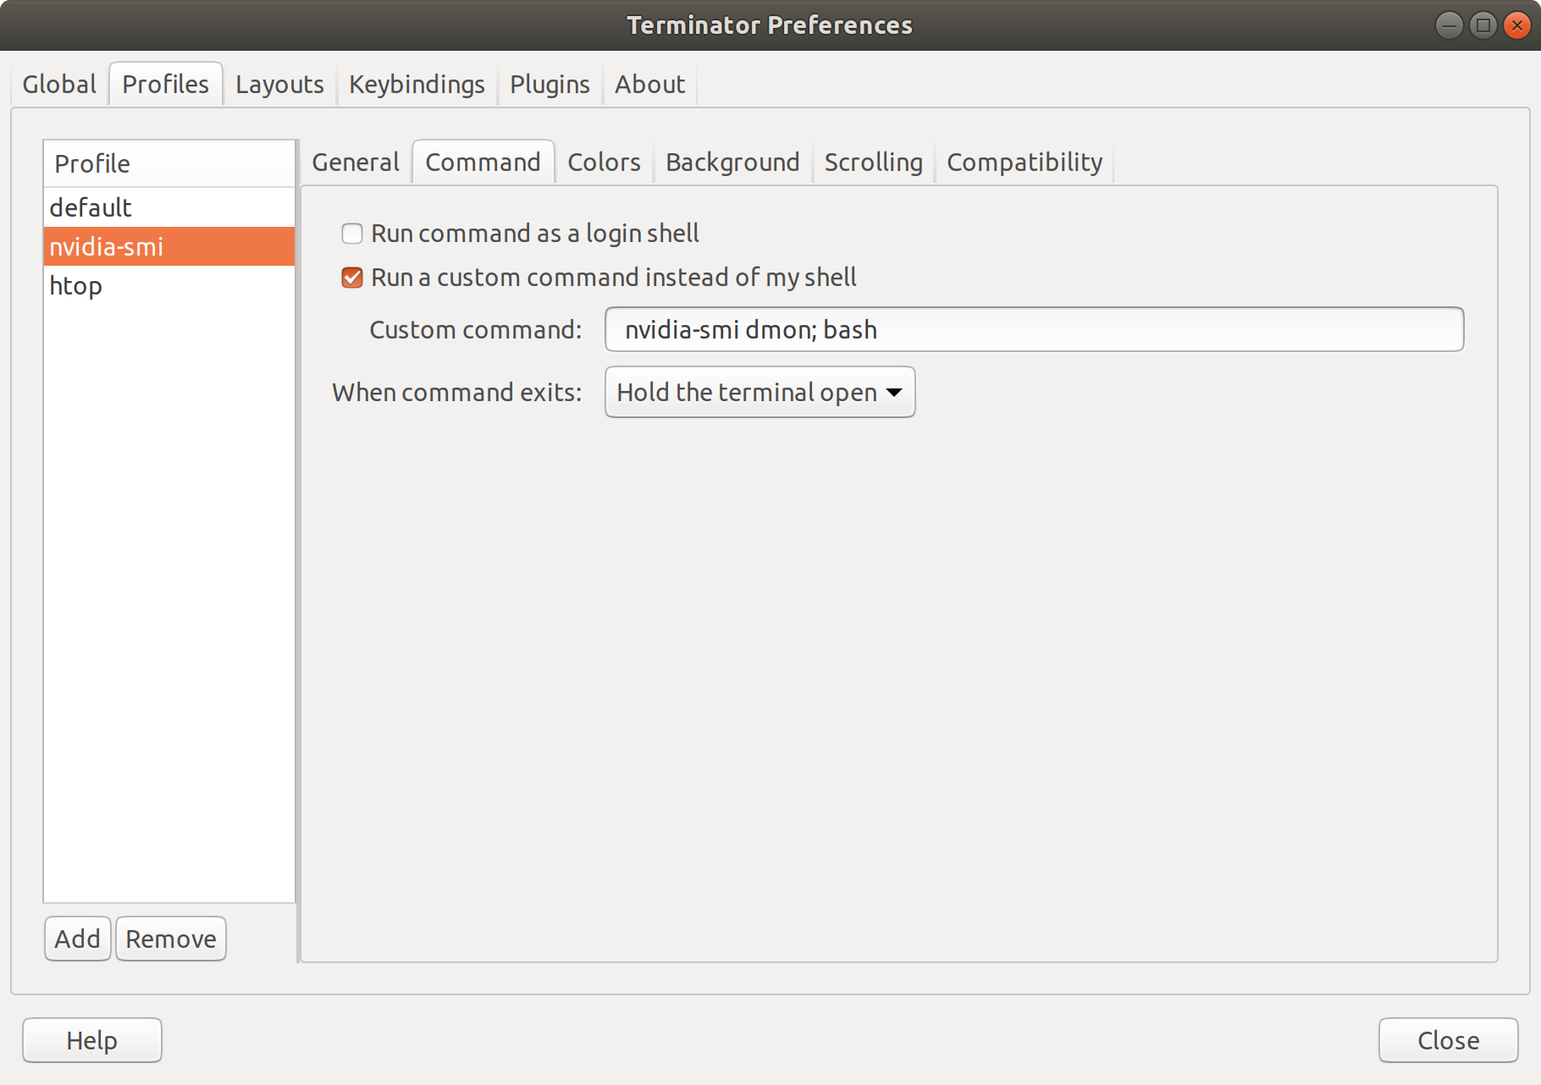Maximize the Terminator Preferences window
The width and height of the screenshot is (1541, 1085).
pos(1483,25)
